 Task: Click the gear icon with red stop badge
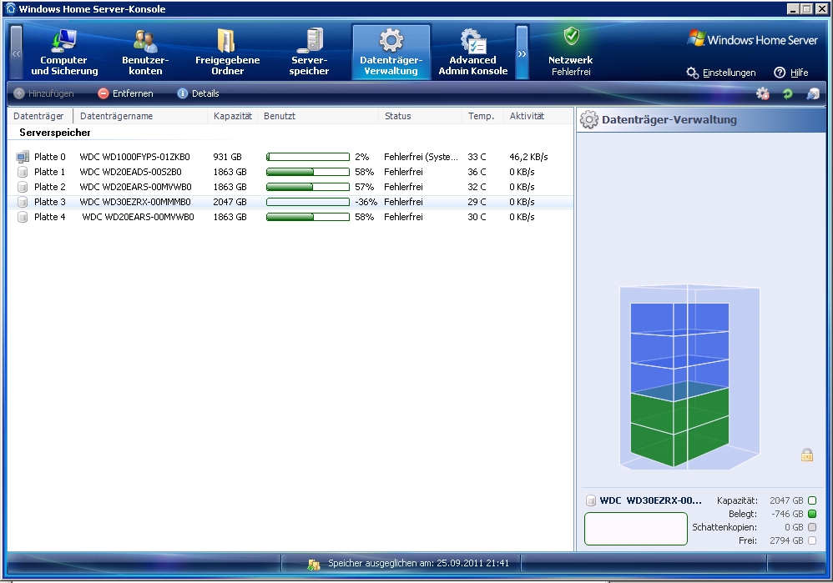click(x=763, y=94)
